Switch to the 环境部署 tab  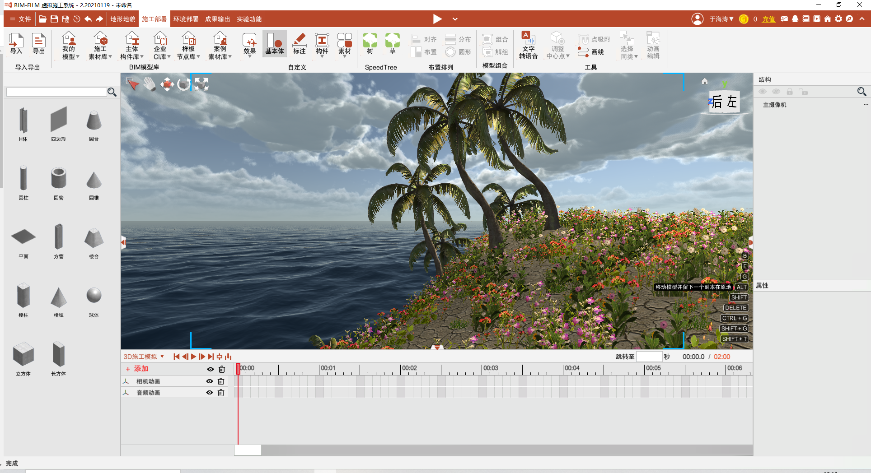[x=186, y=19]
